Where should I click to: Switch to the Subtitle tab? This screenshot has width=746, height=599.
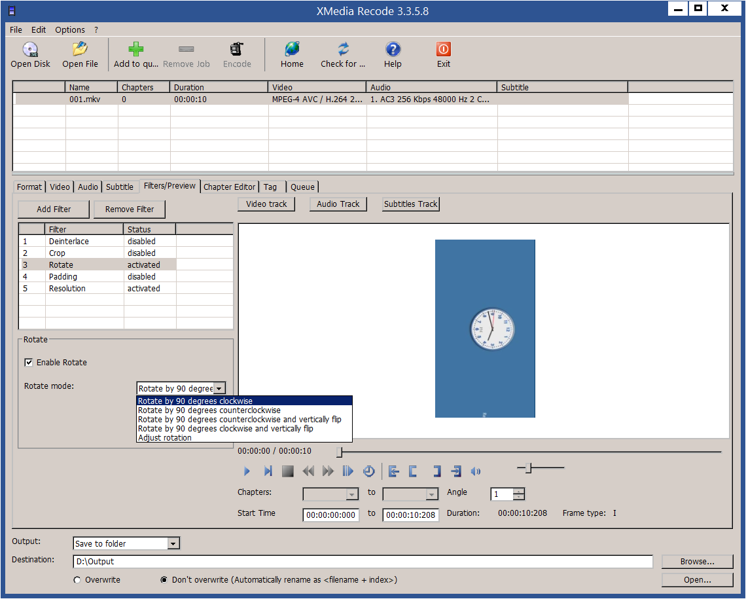point(119,187)
